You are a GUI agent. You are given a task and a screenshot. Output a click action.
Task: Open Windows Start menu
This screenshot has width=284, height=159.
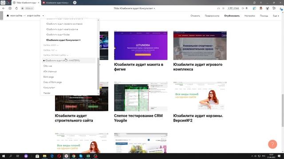pos(4,156)
